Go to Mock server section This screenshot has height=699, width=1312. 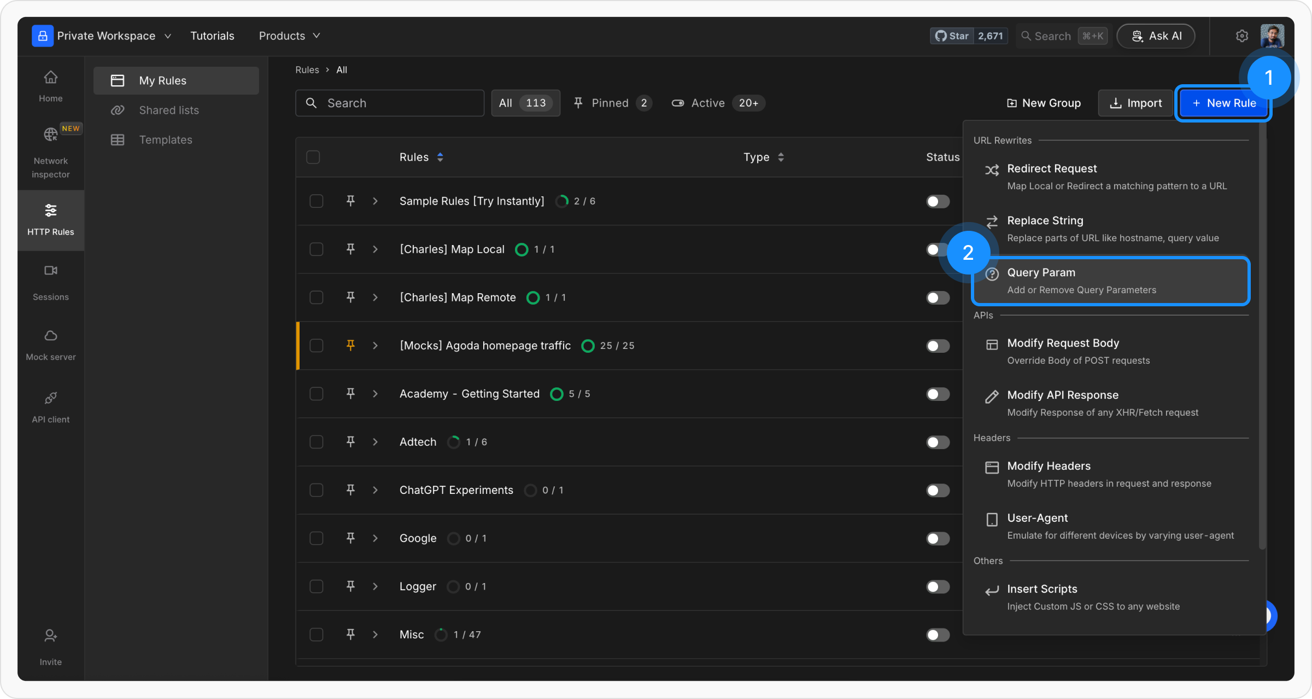(x=50, y=336)
